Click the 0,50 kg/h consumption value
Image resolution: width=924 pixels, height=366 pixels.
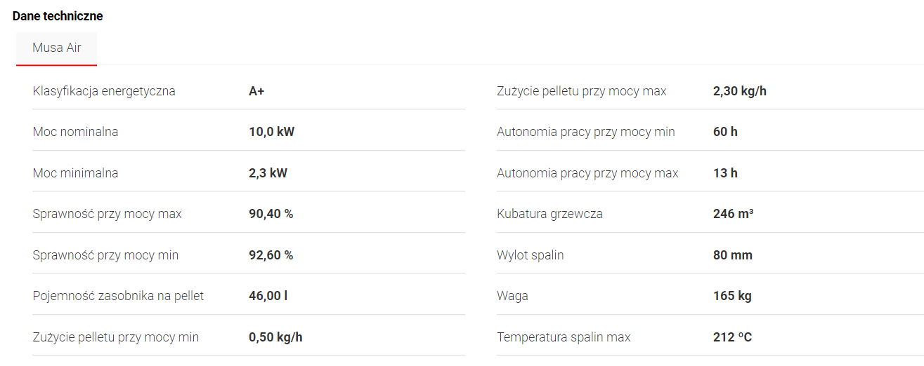tap(275, 337)
